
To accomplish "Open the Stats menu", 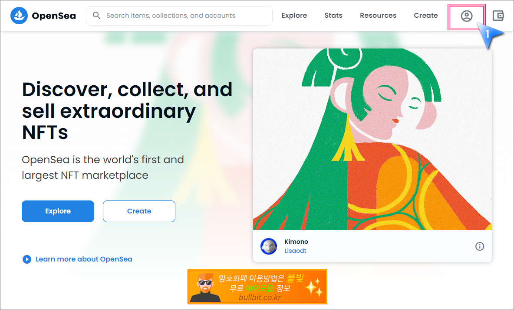I will coord(333,15).
